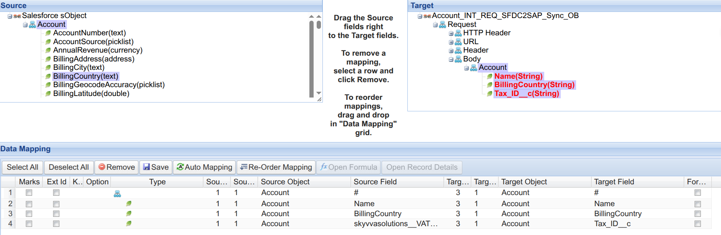
Task: Click the leaf icon beside Name(String)
Action: tap(490, 76)
